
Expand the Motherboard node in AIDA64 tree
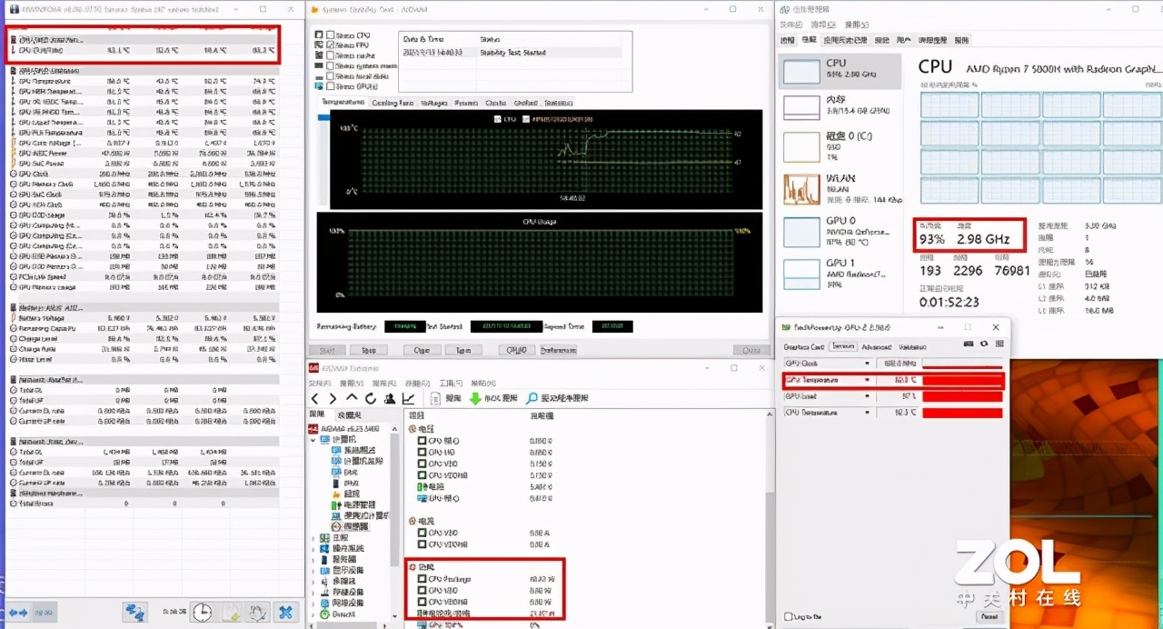pos(313,537)
